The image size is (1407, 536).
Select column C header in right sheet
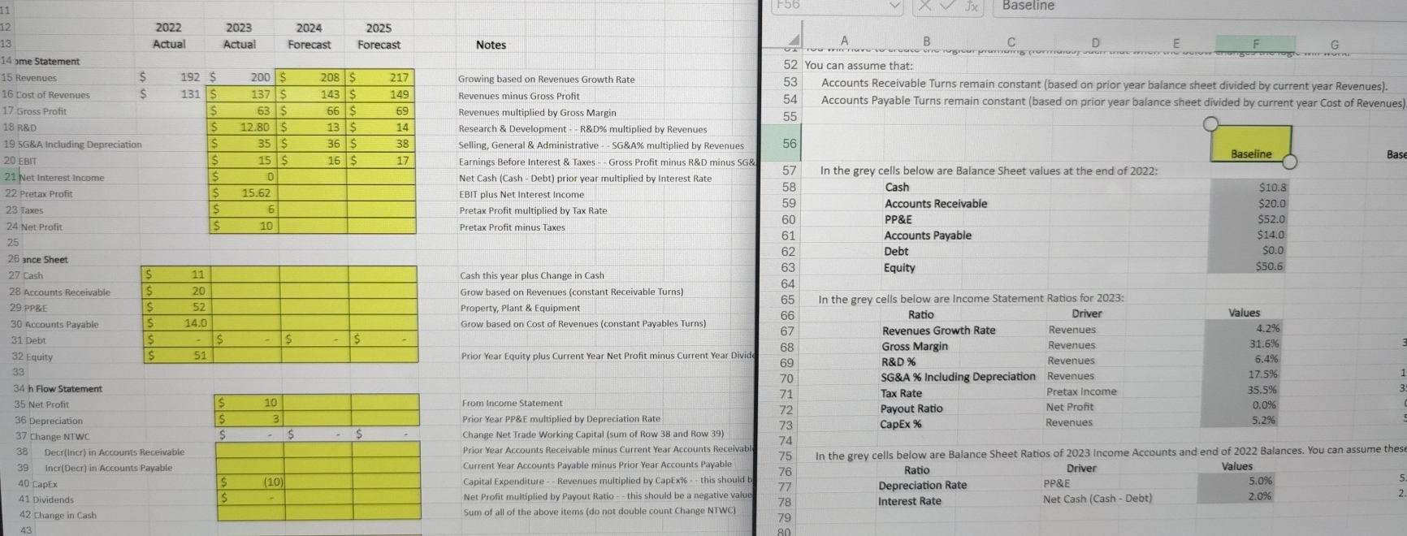point(1011,42)
